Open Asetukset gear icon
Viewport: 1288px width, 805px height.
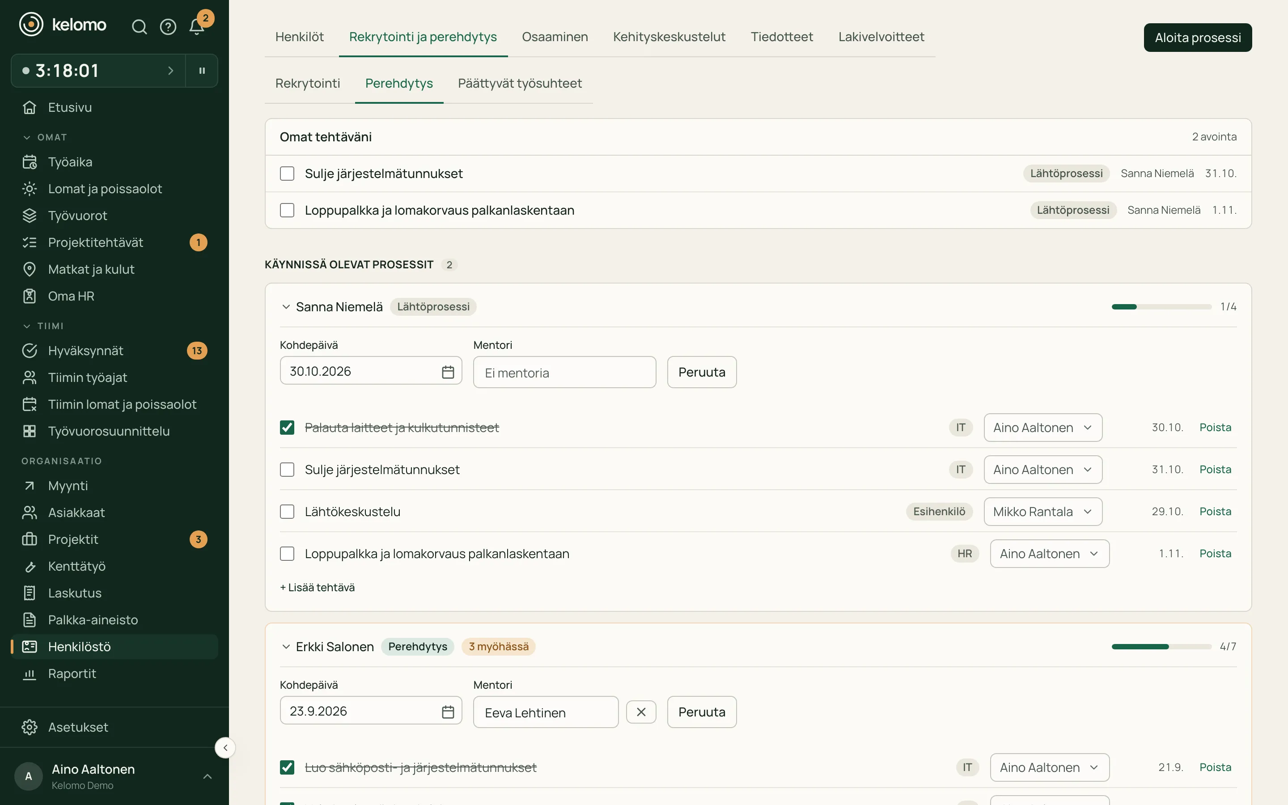pos(30,727)
